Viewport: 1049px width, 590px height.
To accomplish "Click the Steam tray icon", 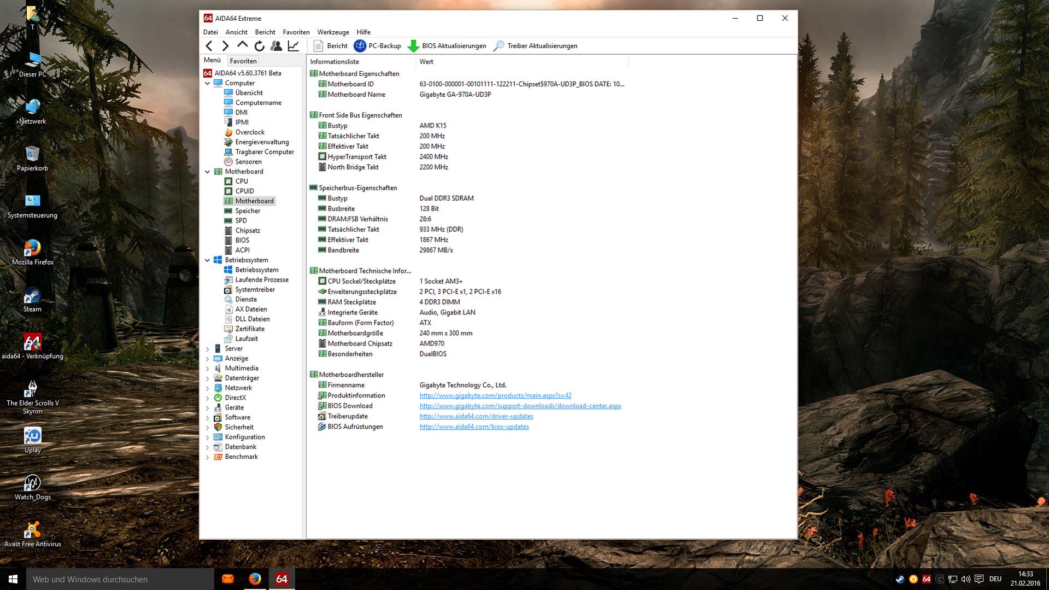I will [x=900, y=579].
